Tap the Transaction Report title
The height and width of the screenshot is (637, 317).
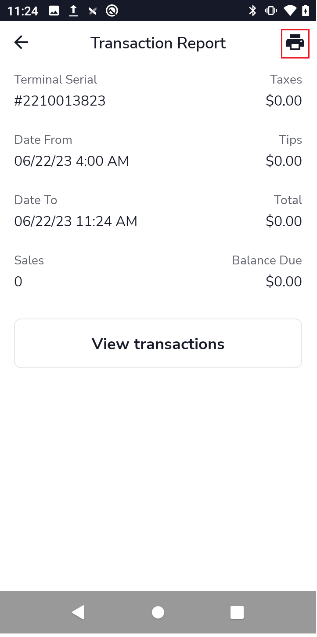coord(158,43)
